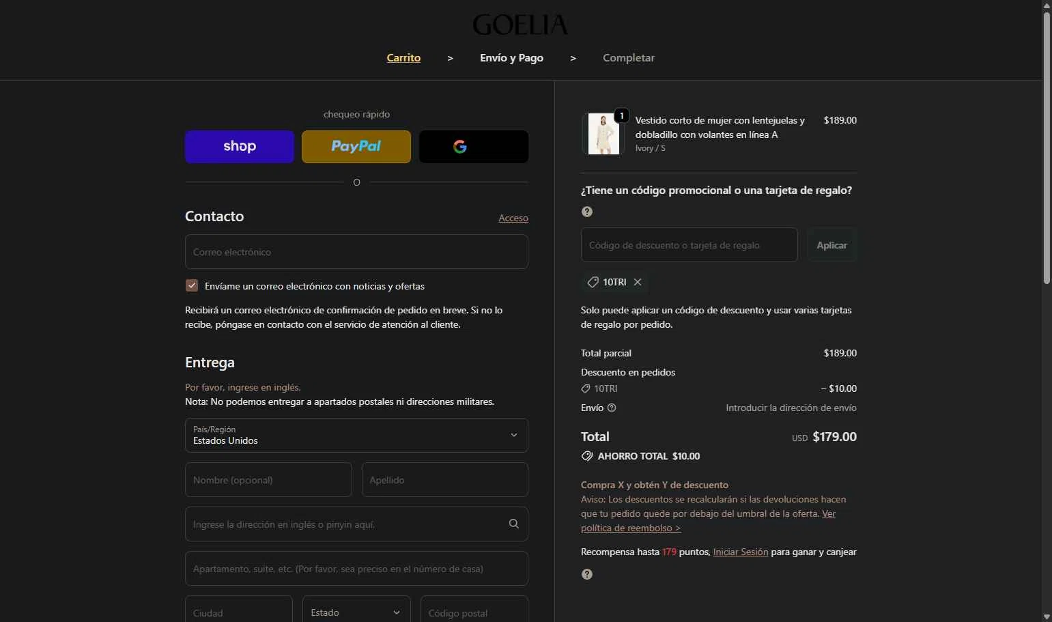Click the Apartamento, suite field
Viewport: 1052px width, 622px height.
tap(356, 569)
